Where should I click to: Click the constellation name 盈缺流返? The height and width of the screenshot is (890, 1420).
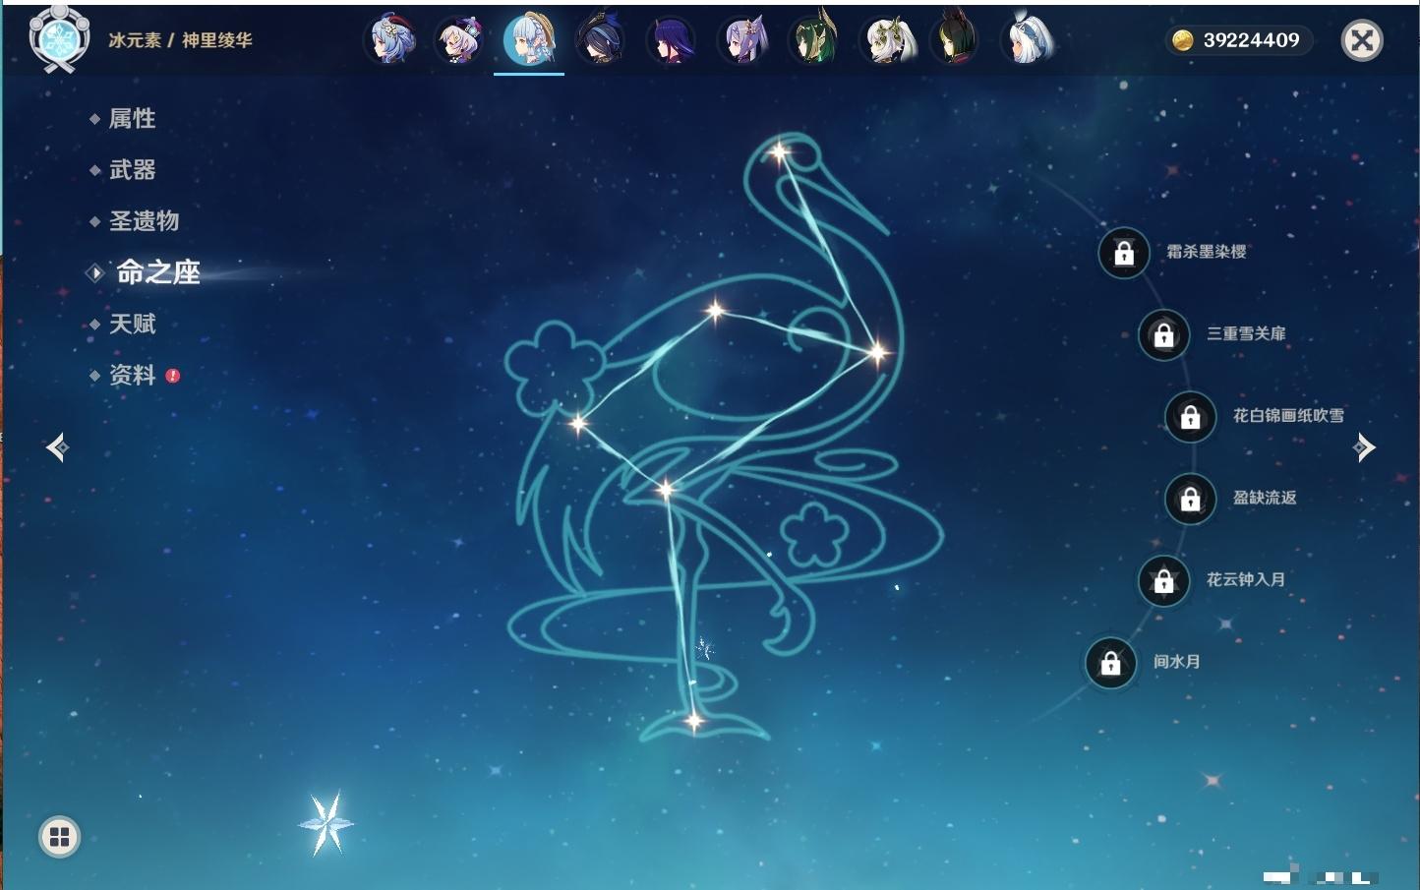pos(1265,498)
